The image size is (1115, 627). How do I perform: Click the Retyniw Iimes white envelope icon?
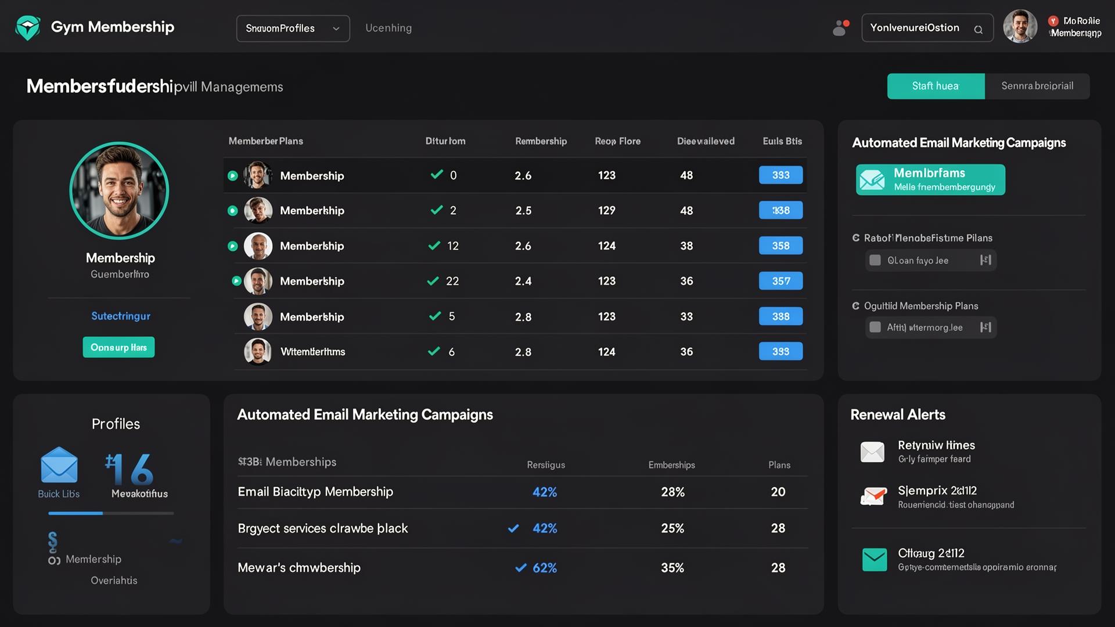(872, 452)
